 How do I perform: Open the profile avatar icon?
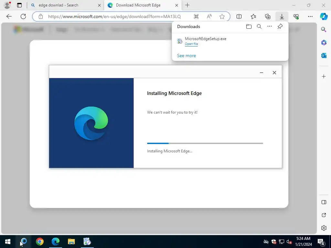tap(7, 5)
